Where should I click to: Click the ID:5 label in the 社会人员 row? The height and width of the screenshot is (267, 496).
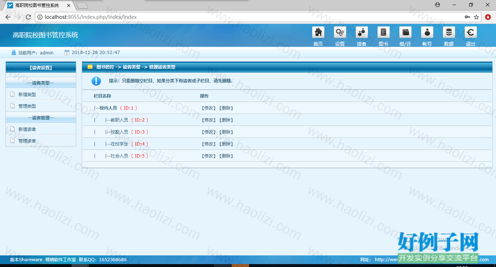140,156
